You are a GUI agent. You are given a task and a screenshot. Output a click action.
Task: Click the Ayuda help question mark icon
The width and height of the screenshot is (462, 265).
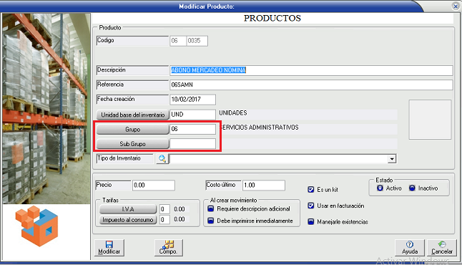point(410,244)
